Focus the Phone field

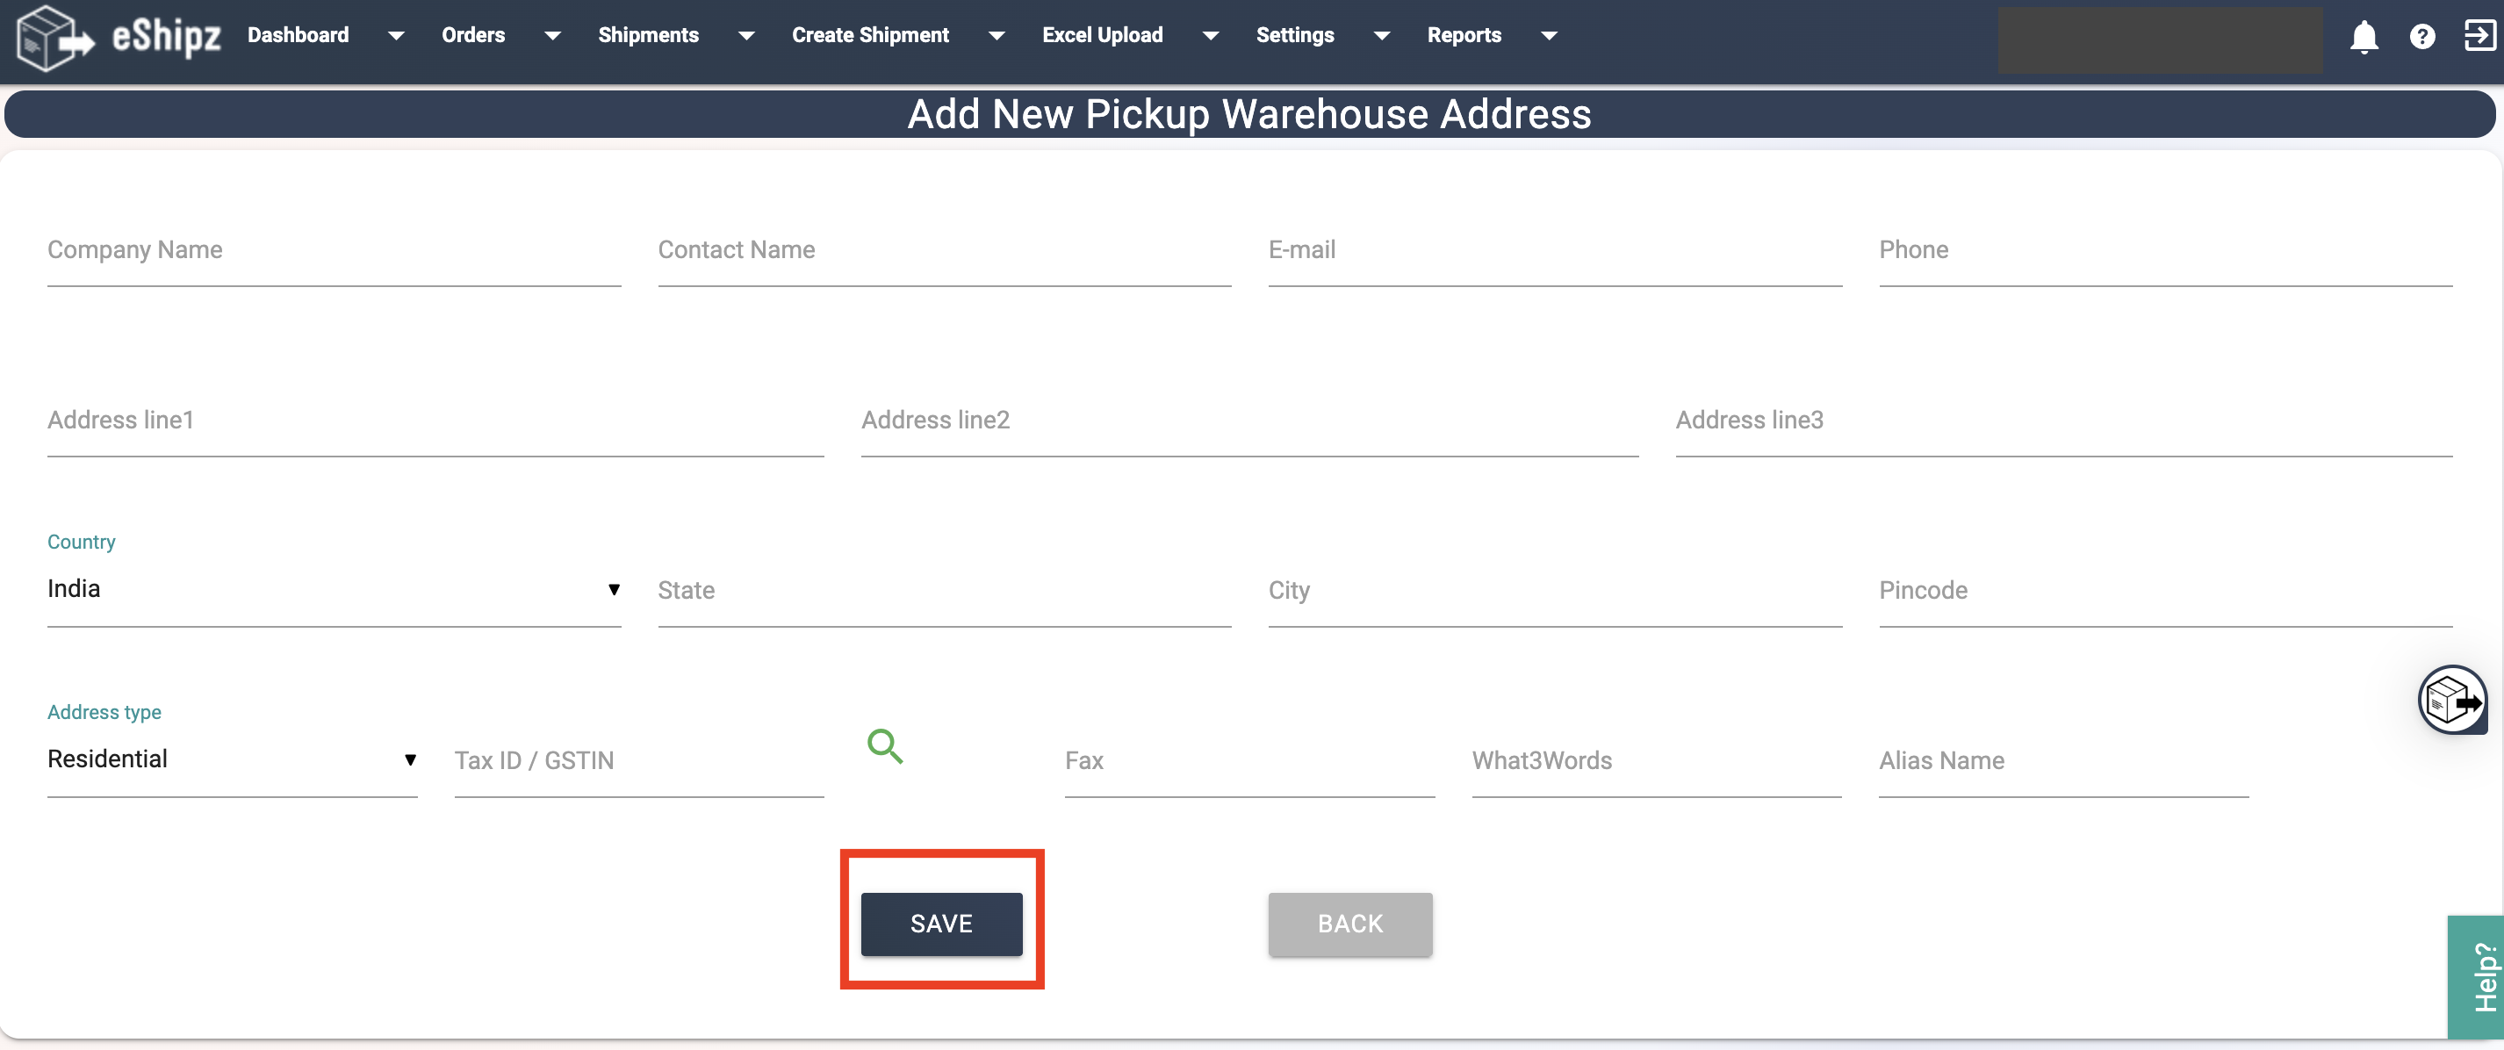pyautogui.click(x=2166, y=251)
